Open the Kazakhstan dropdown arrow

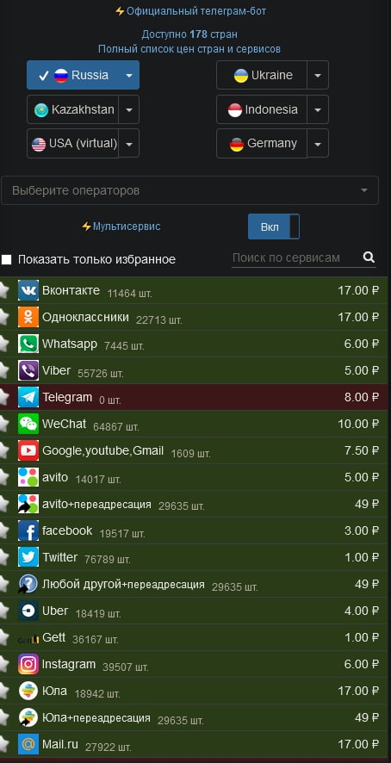(x=129, y=109)
